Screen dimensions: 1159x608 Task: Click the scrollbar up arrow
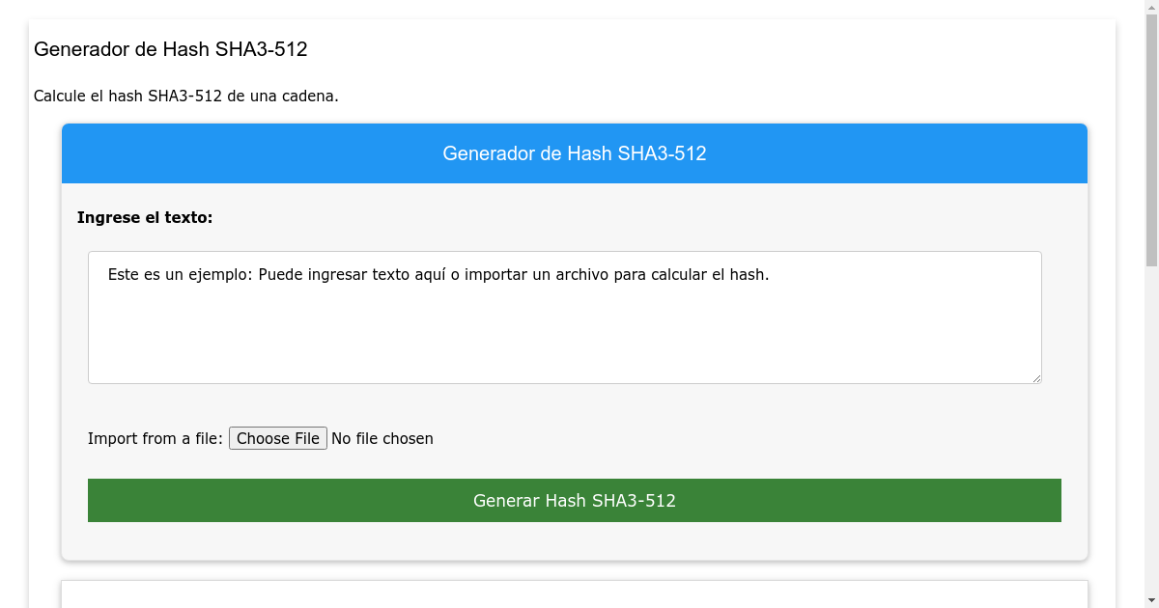click(1150, 8)
